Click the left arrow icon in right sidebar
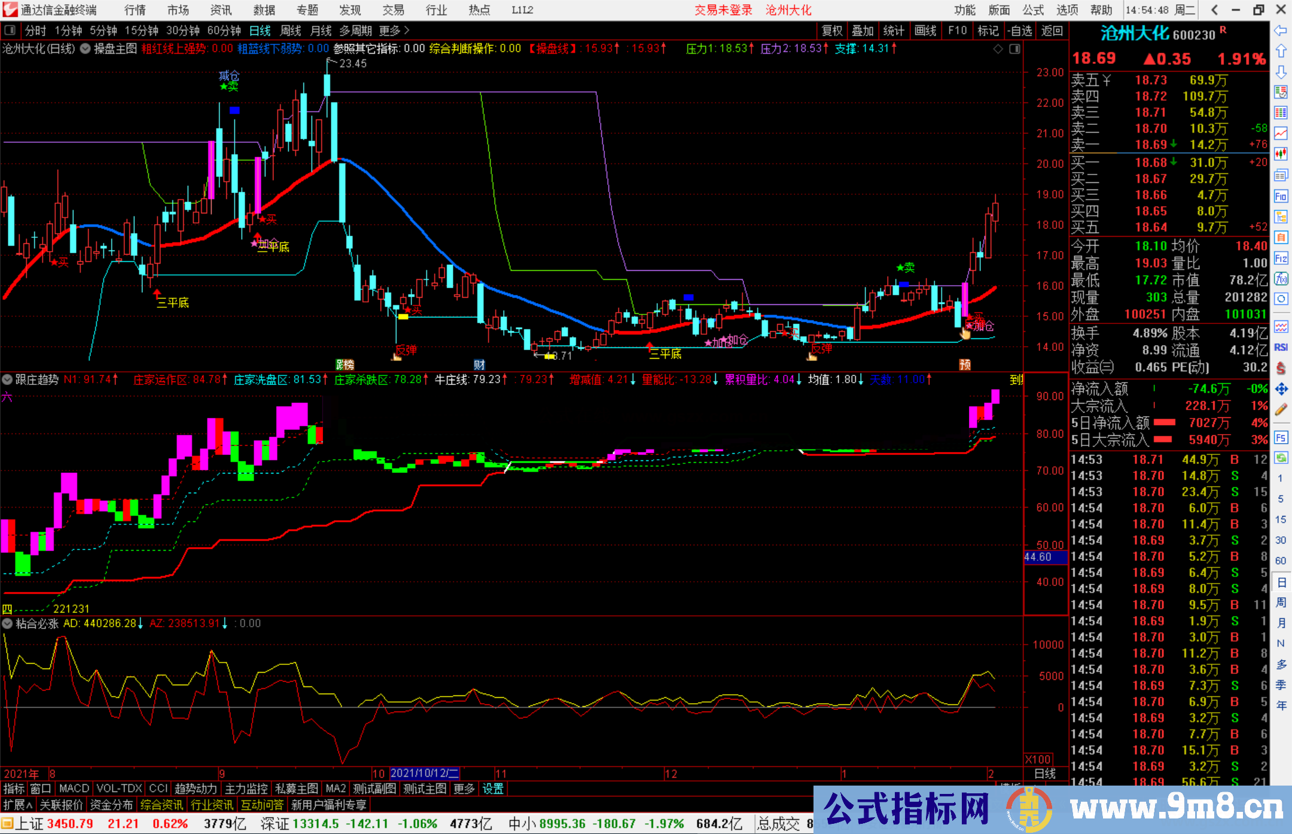Screen dimensions: 1292x834 (x=1281, y=30)
